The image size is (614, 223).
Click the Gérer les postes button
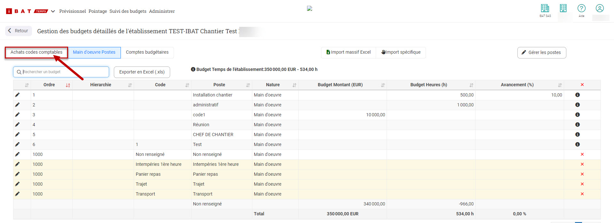(541, 53)
